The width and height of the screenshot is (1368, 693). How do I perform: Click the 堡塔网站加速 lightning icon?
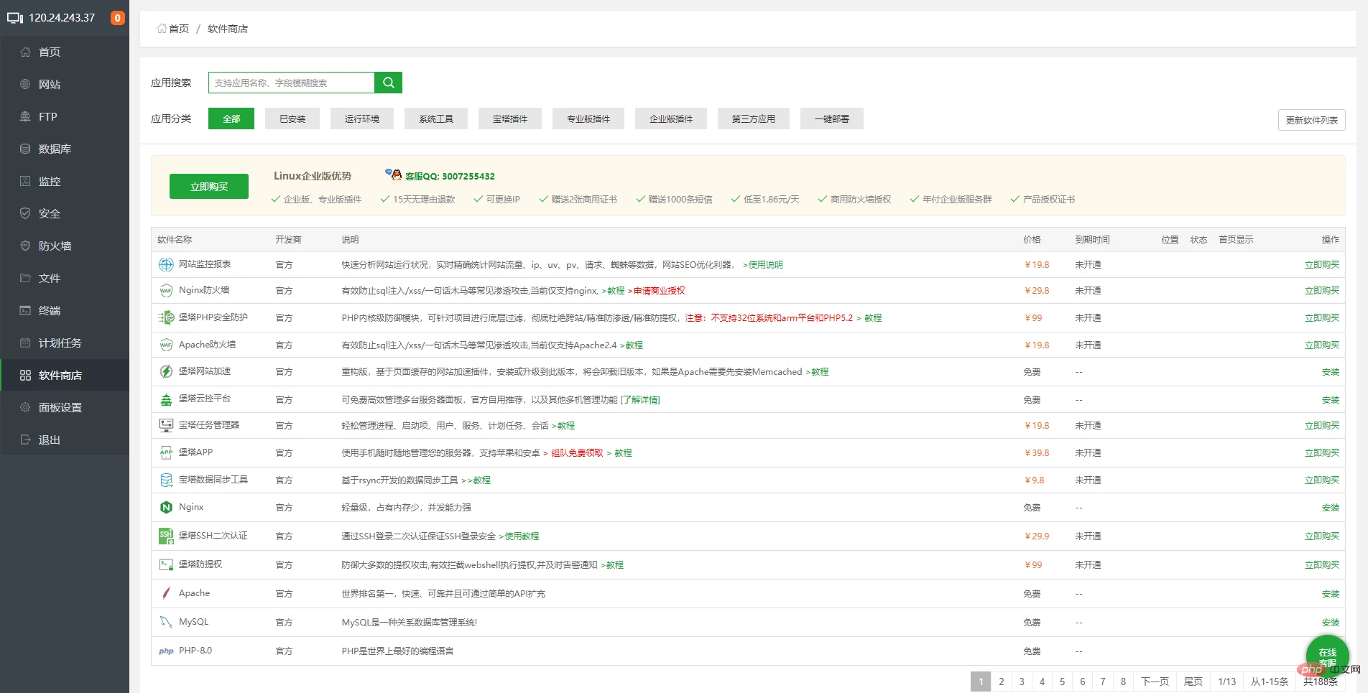[166, 371]
